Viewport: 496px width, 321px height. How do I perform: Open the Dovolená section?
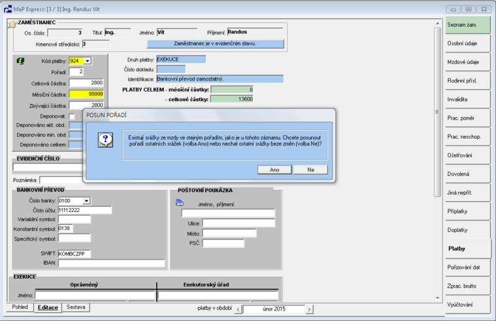tap(468, 174)
